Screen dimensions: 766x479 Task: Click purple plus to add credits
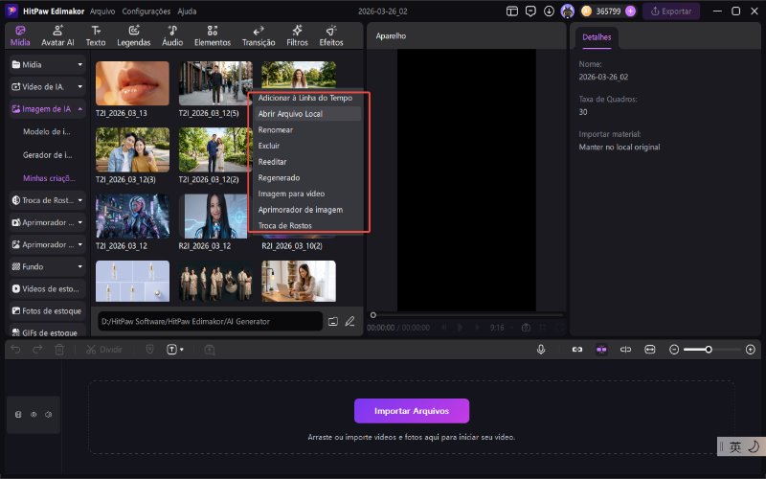tap(630, 11)
